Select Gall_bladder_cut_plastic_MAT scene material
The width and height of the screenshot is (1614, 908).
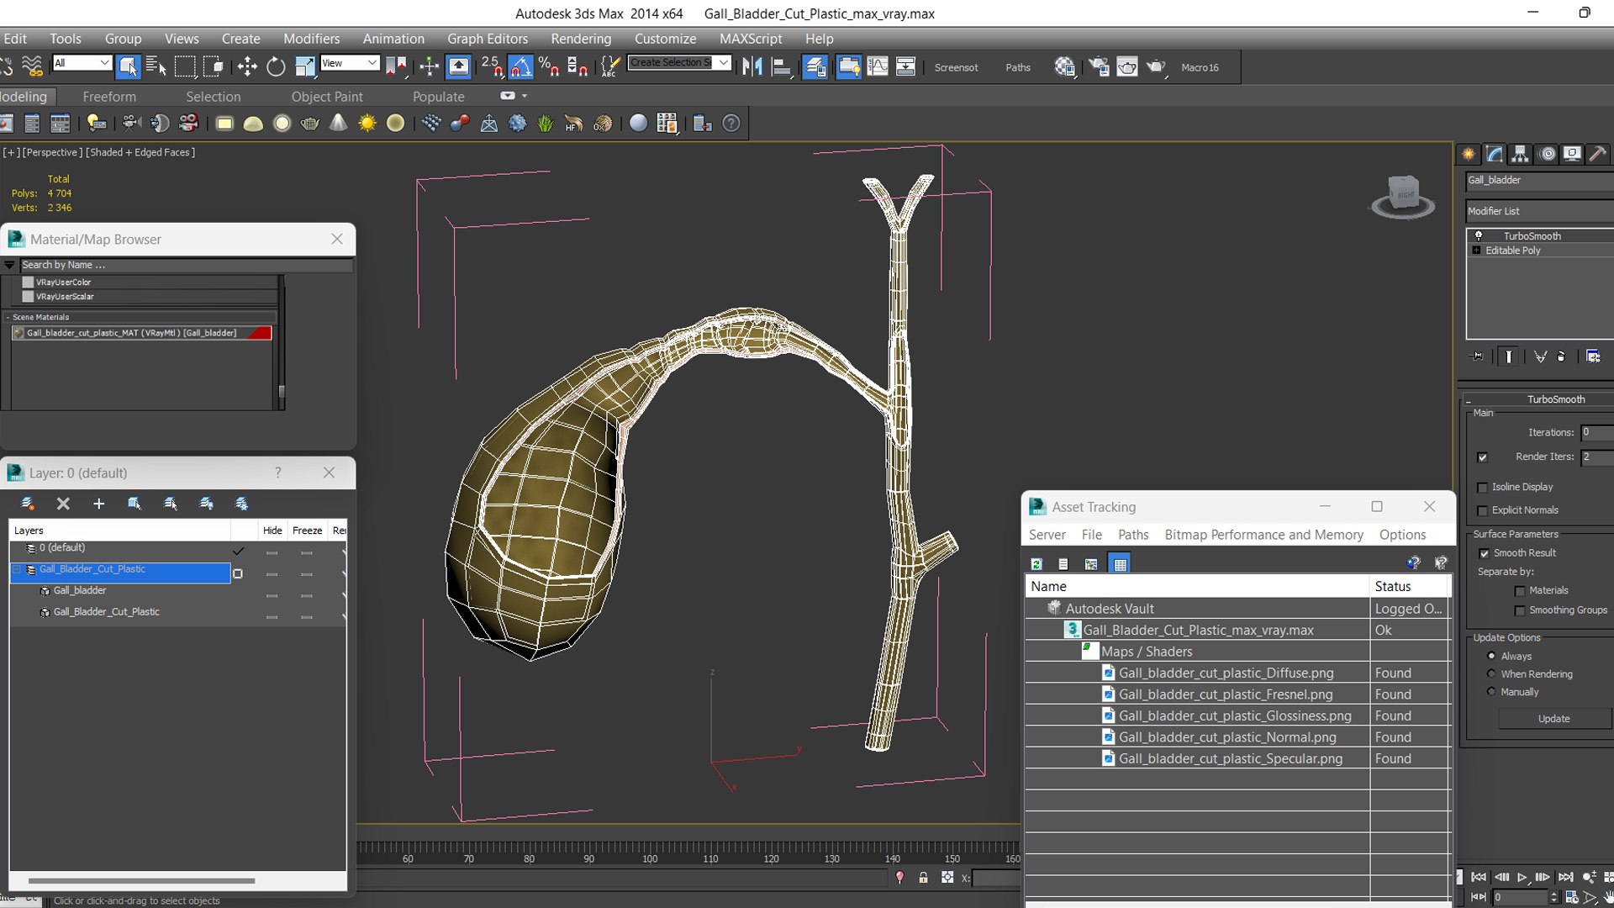click(x=141, y=333)
